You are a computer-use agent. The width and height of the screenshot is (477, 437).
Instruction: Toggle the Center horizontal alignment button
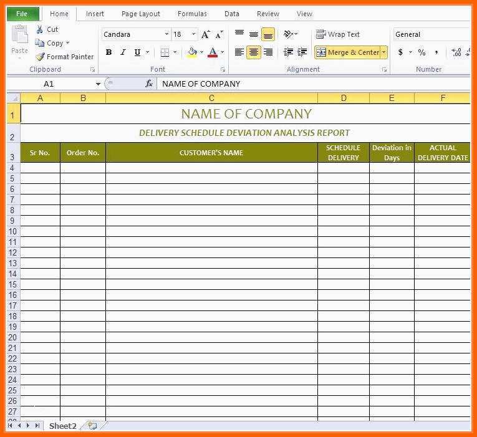(x=254, y=52)
